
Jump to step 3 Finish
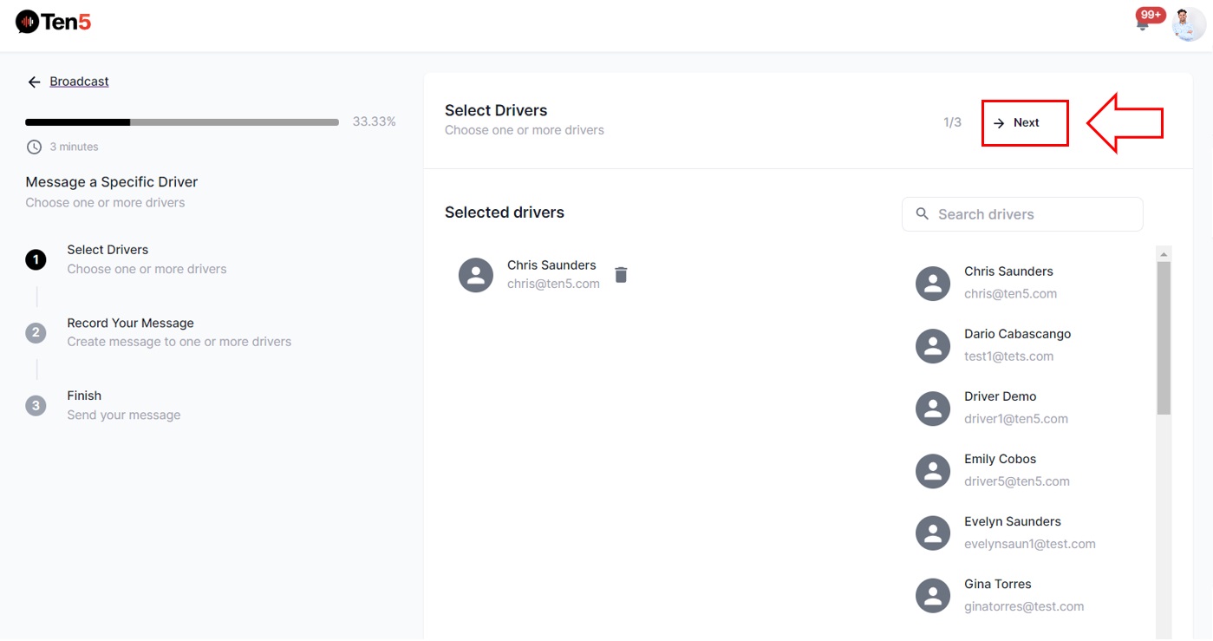click(84, 396)
